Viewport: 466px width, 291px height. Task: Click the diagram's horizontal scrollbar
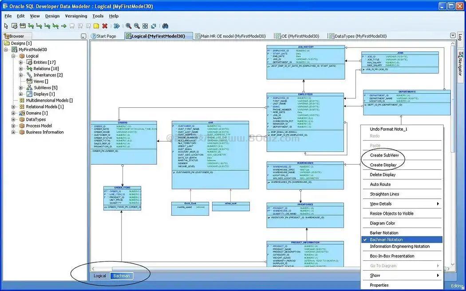point(222,268)
